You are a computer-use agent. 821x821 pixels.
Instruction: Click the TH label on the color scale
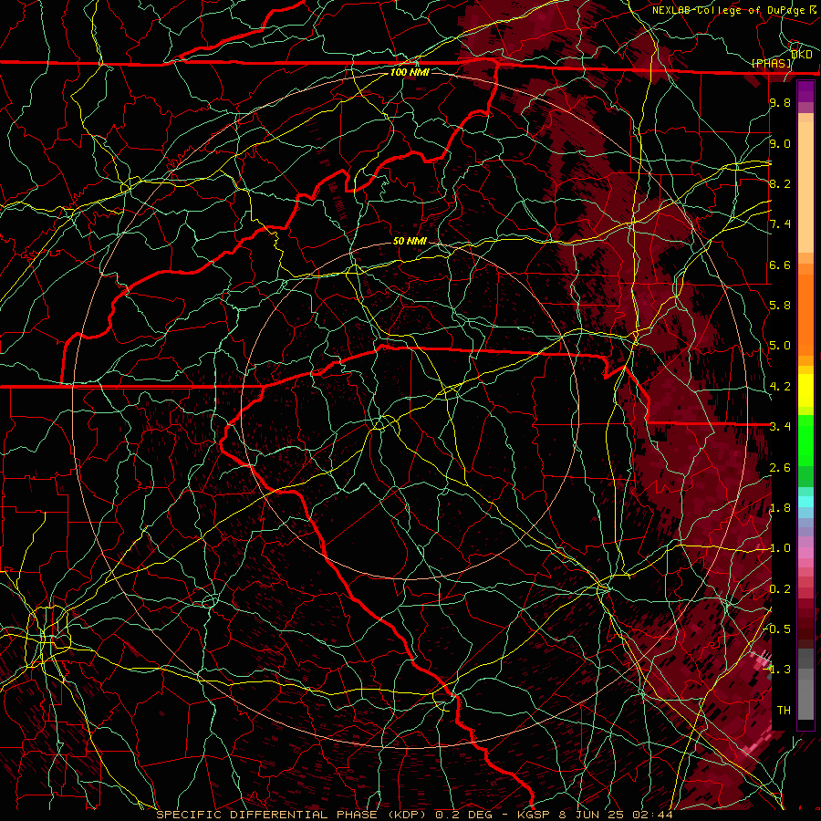coord(784,710)
